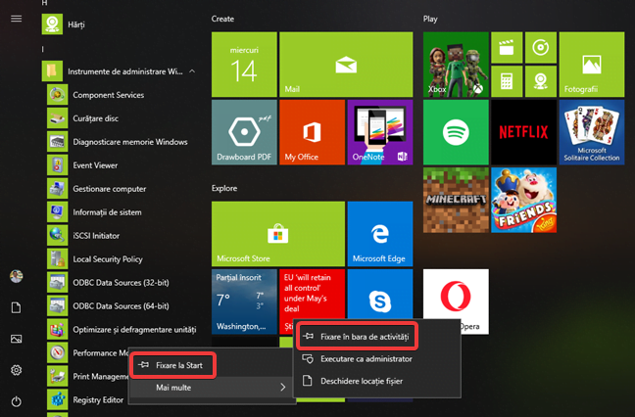Launch Performance Monitor
Viewport: 635px width, 417px height.
coord(87,353)
